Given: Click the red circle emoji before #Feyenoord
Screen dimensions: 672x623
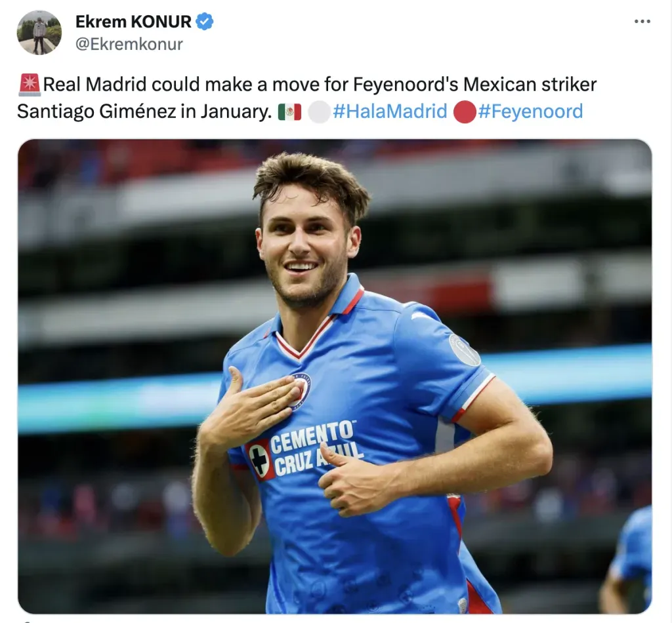Looking at the screenshot, I should 465,112.
